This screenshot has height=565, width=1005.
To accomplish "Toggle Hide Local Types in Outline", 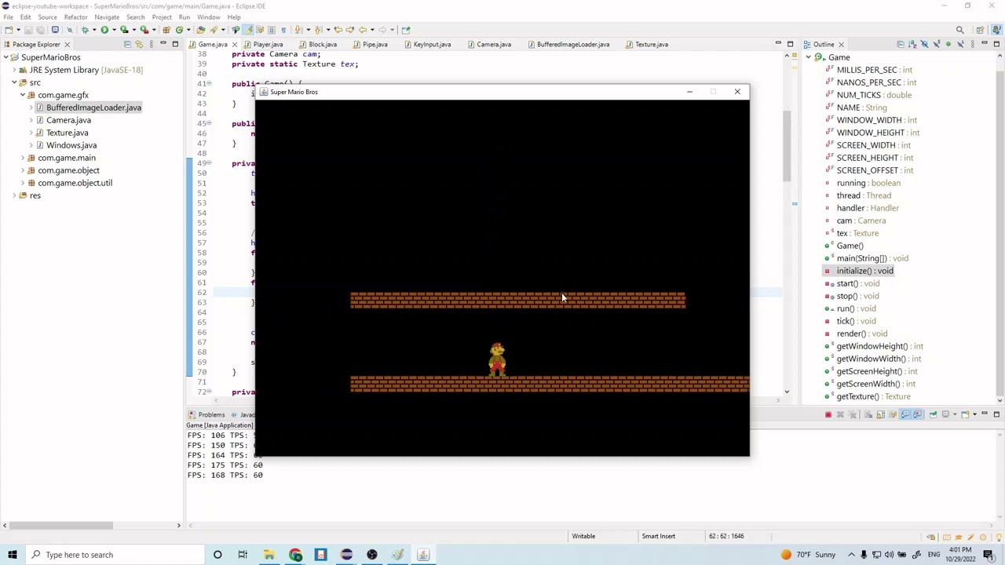I will click(x=960, y=44).
